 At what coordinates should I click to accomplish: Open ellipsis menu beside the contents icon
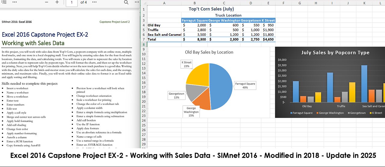pos(14,2)
